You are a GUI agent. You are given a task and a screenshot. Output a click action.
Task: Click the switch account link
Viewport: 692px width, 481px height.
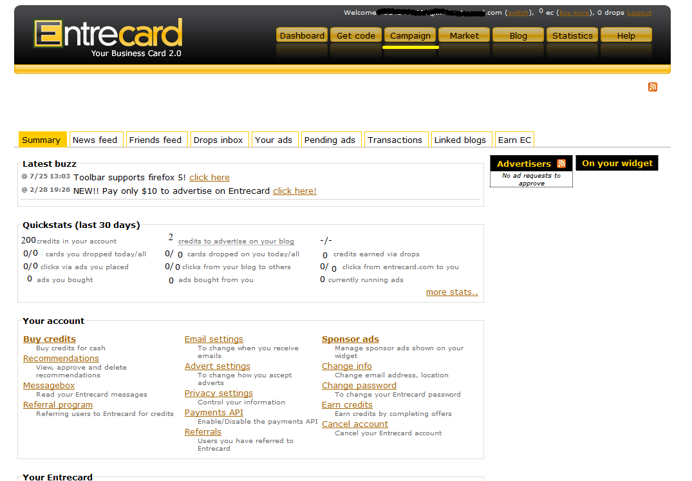tap(518, 13)
